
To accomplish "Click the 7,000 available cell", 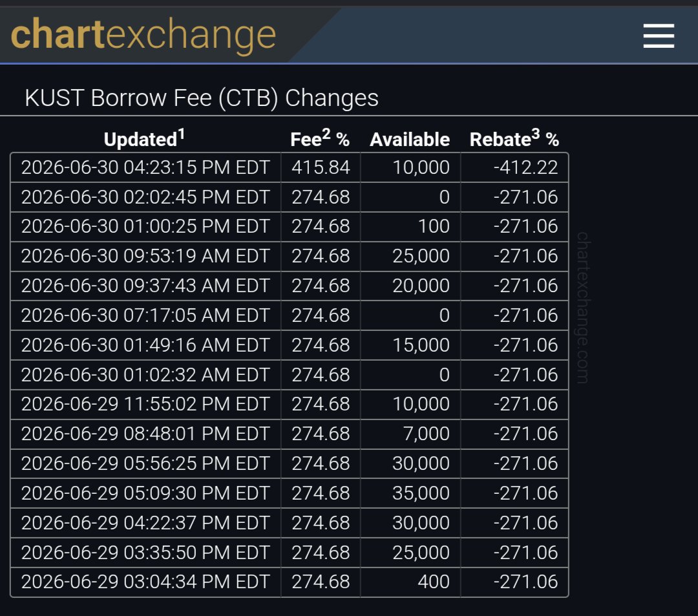I will click(426, 434).
